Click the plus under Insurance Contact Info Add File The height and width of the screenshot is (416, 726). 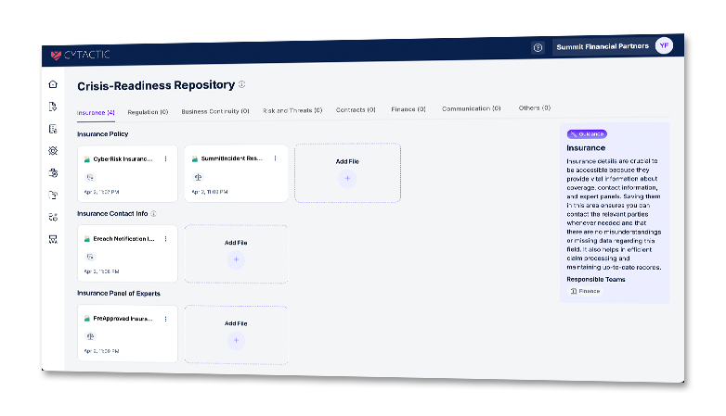[236, 259]
